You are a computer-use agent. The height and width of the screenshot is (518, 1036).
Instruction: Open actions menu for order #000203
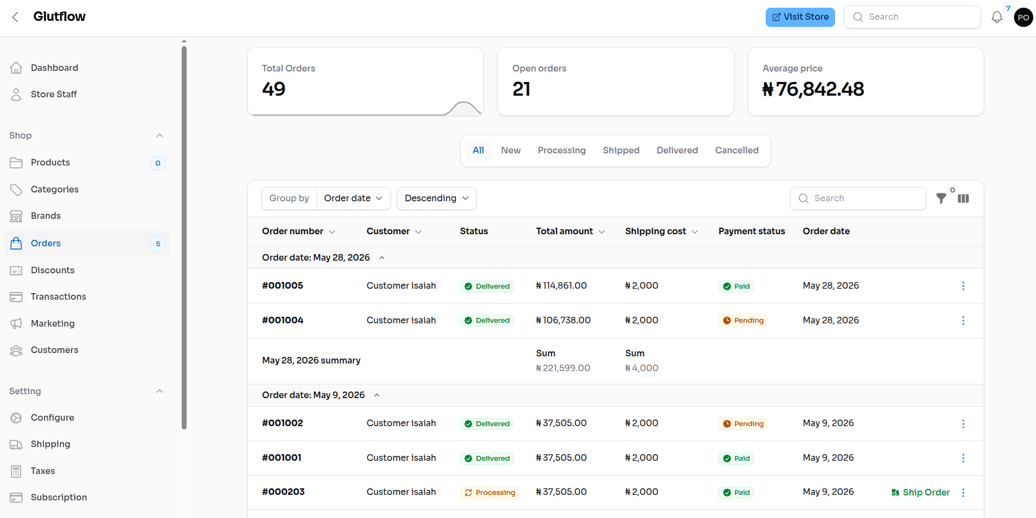click(963, 493)
